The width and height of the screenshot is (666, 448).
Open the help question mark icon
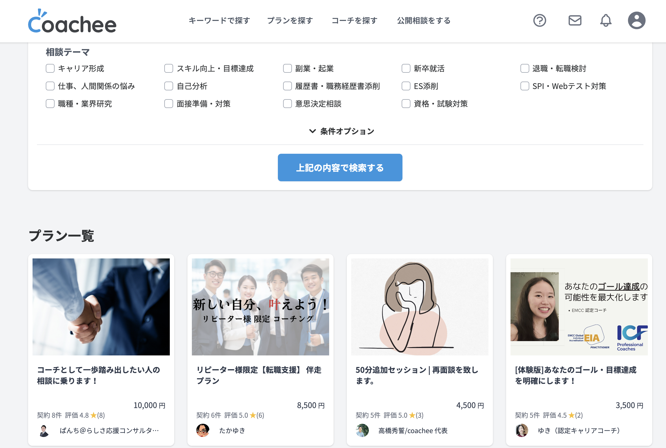[x=539, y=21]
